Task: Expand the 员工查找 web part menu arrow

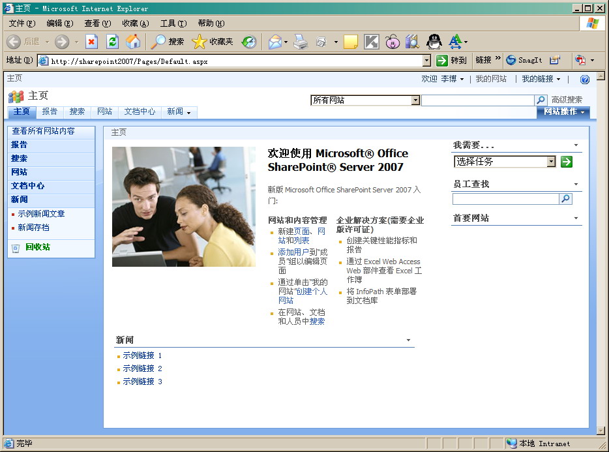Action: (576, 184)
